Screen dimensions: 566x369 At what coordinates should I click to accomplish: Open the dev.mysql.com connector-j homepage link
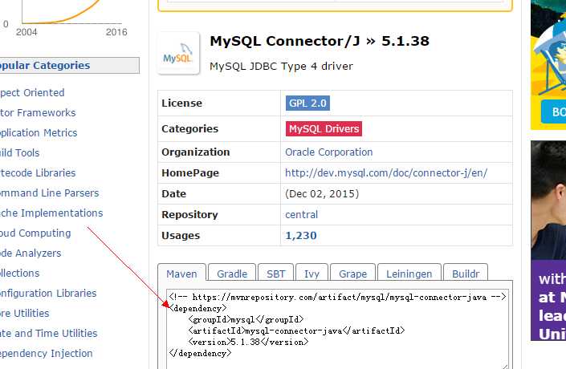pyautogui.click(x=386, y=173)
